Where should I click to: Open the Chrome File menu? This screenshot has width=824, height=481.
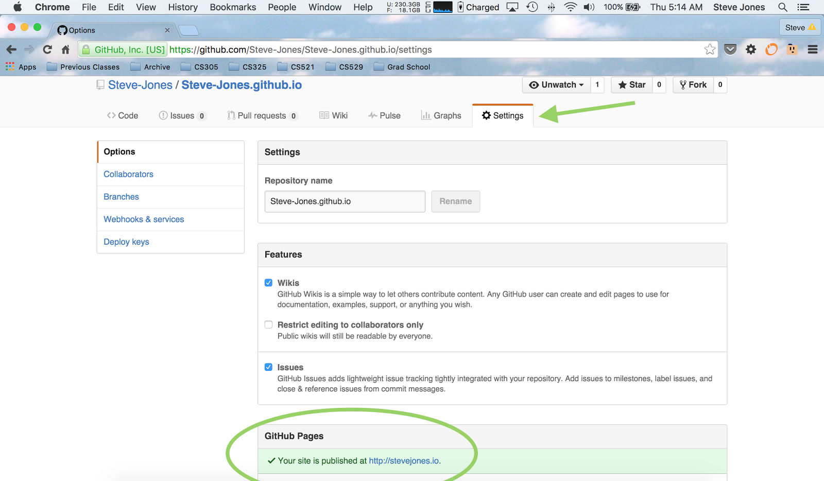coord(89,7)
